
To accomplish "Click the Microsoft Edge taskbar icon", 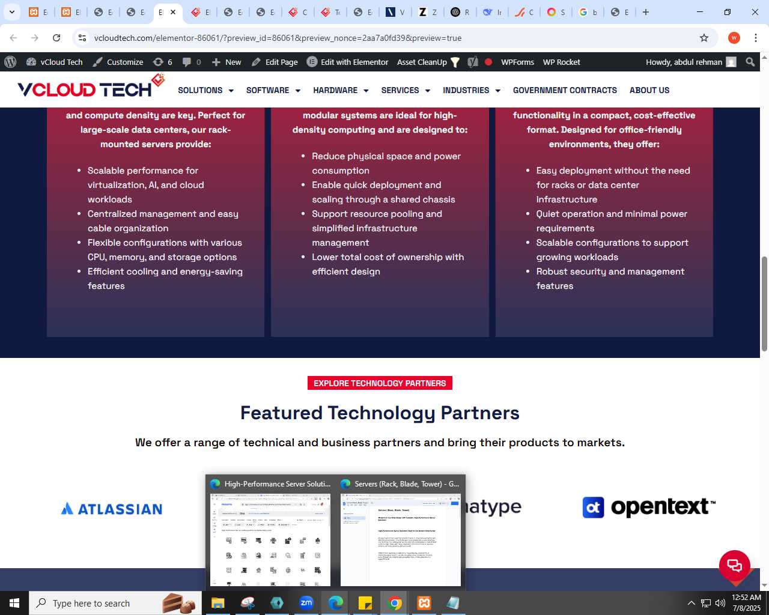I will pyautogui.click(x=336, y=603).
